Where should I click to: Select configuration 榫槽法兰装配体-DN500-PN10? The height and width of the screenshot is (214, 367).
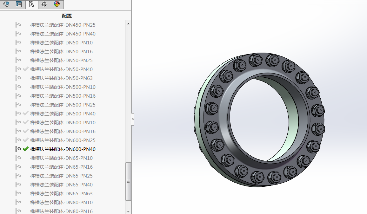tap(63, 87)
